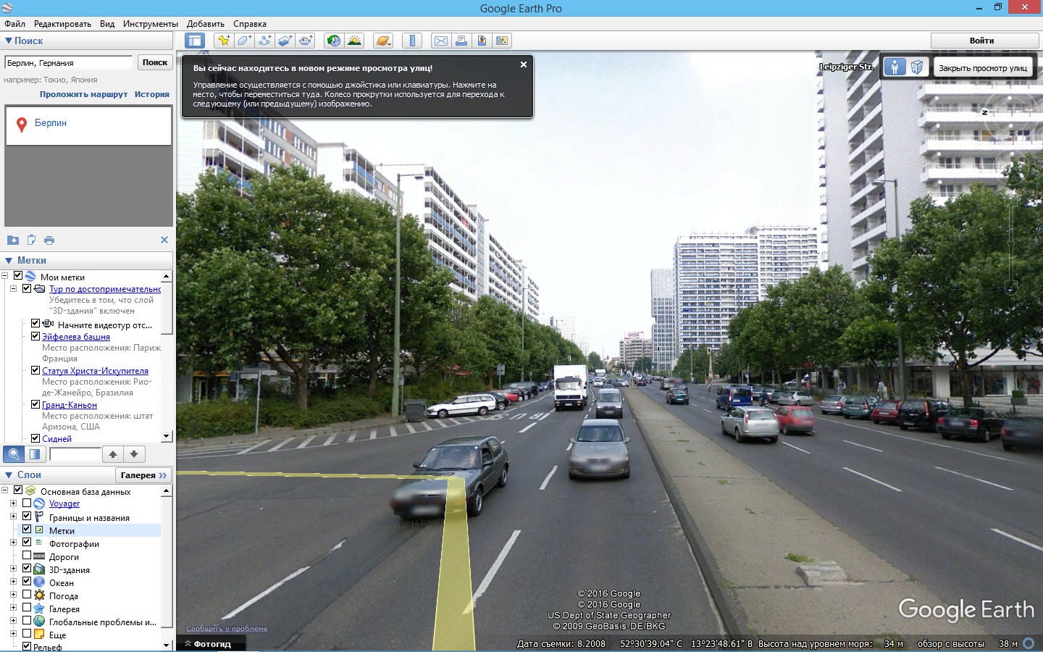
Task: Open the Редактировать menu
Action: (62, 24)
